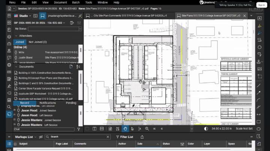Select the Highlight tool in right toolbar
Screen dimensions: 270x151
[x=259, y=26]
